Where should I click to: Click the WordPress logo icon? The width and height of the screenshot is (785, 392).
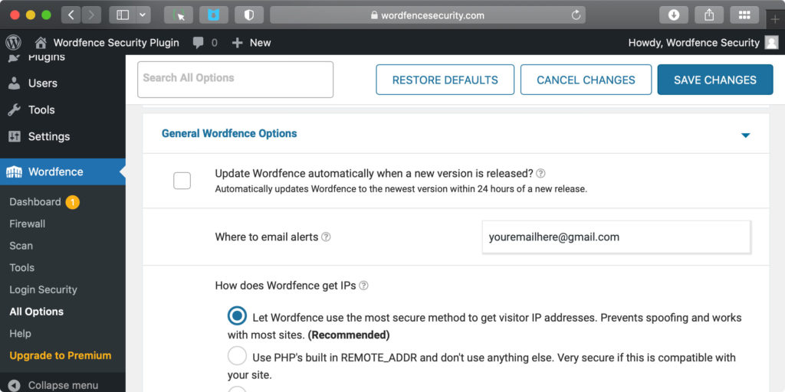pos(13,43)
